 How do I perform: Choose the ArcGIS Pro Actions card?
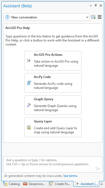53,61
